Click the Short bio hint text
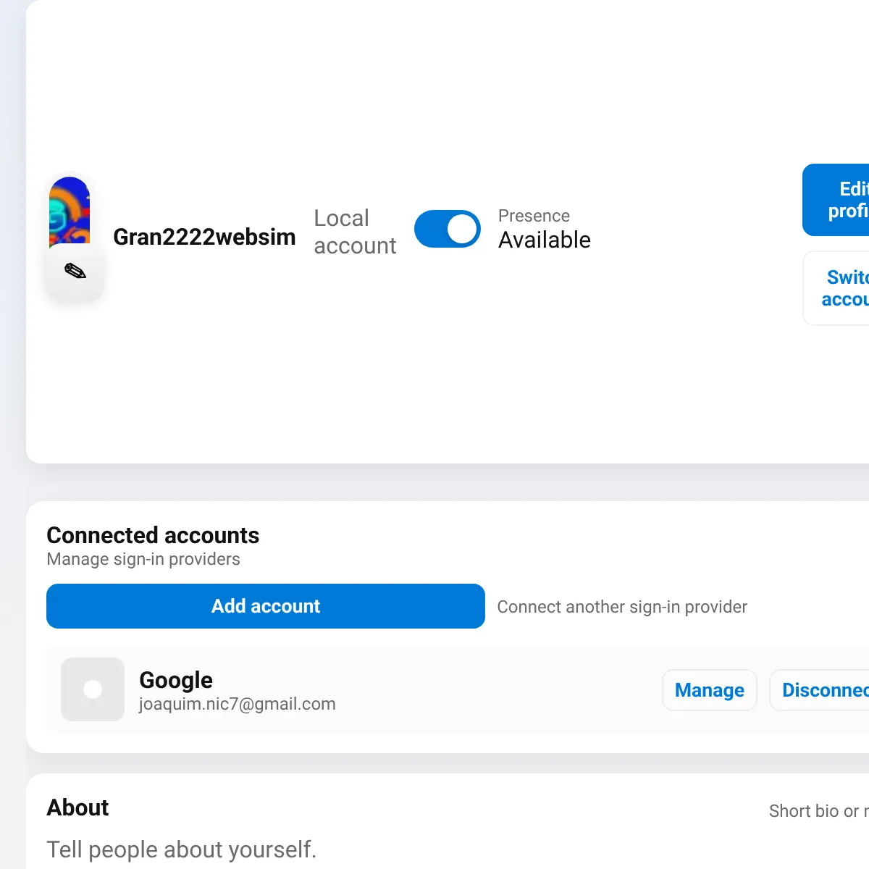 click(x=819, y=811)
